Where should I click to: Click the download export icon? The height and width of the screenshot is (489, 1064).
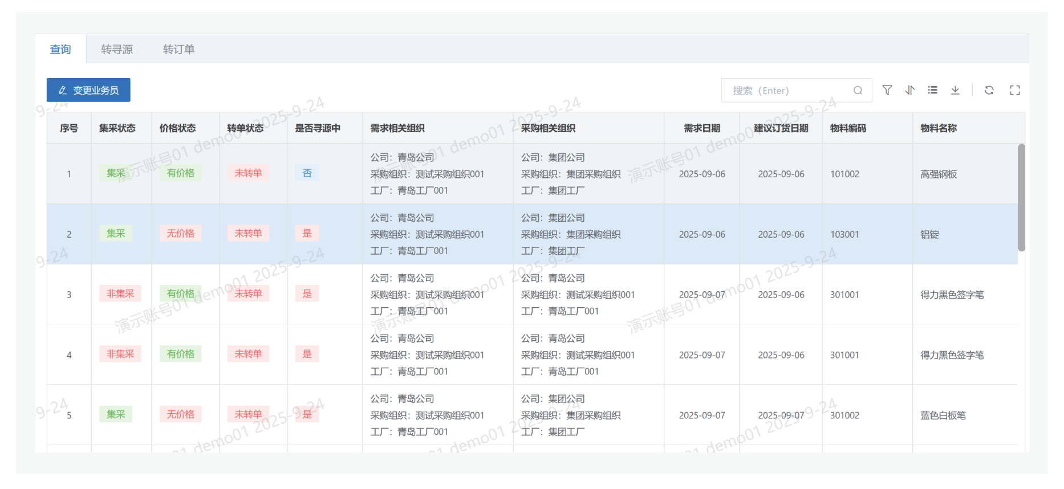(x=956, y=90)
